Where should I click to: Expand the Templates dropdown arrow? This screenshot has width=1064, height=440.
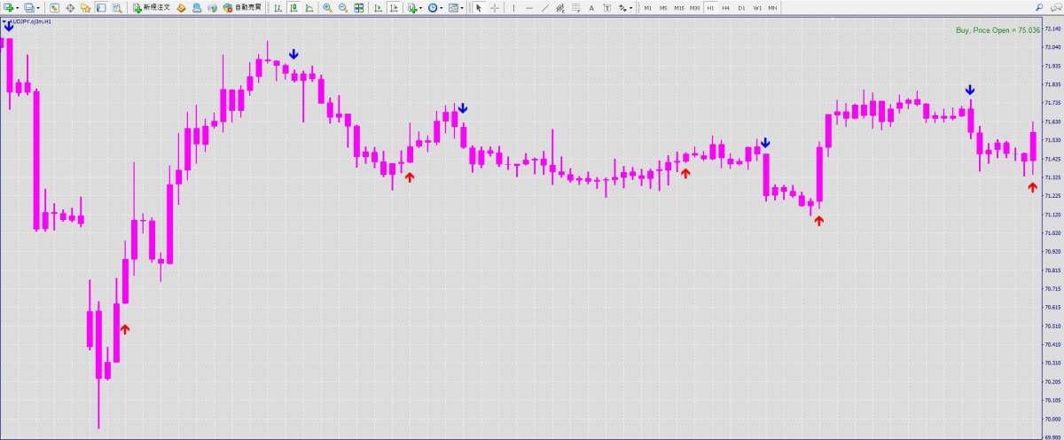[x=462, y=8]
